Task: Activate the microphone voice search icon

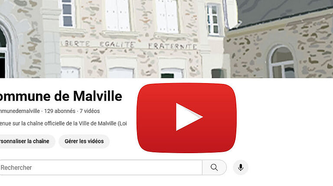Action: click(x=241, y=167)
